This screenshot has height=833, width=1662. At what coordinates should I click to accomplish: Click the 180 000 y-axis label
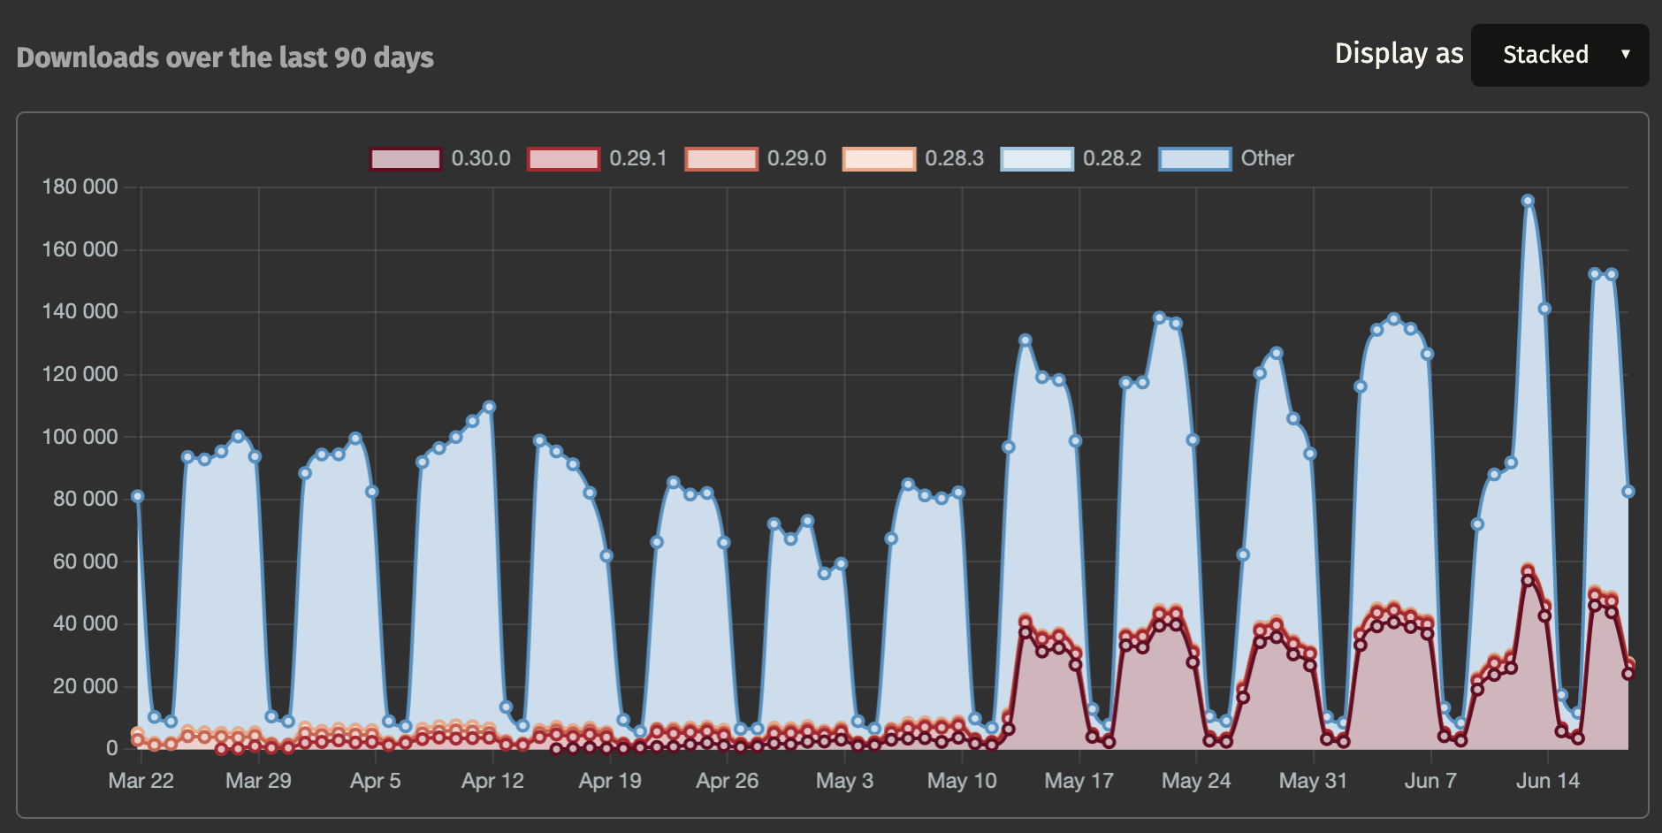pyautogui.click(x=80, y=187)
